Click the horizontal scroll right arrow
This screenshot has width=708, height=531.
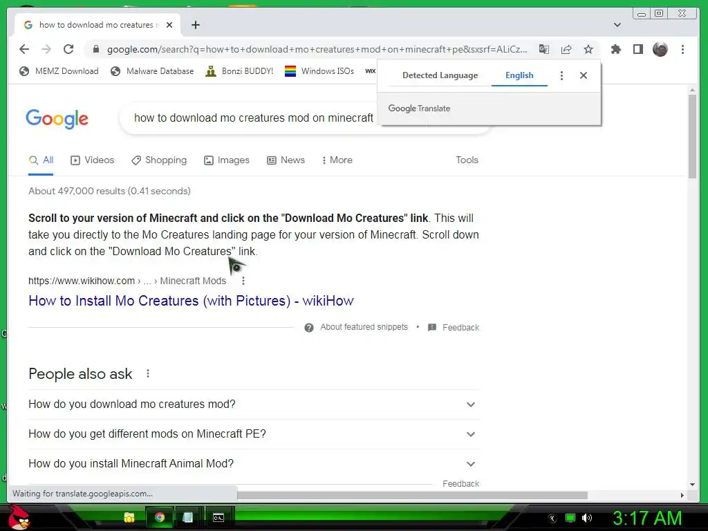click(x=682, y=495)
